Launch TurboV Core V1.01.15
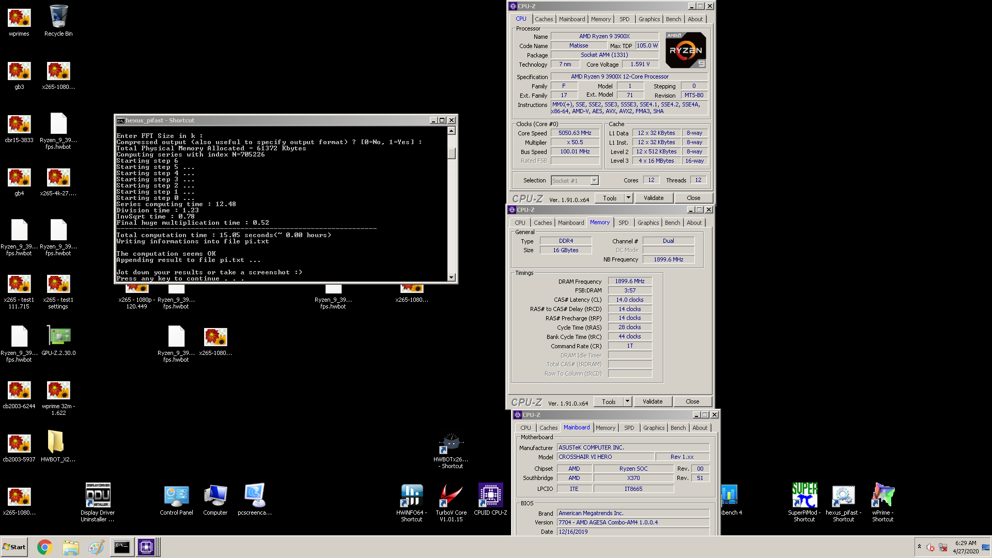Viewport: 992px width, 558px height. pos(451,503)
